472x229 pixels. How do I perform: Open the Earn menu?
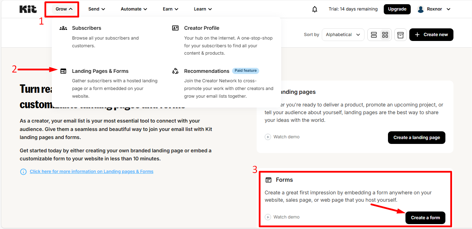click(171, 9)
